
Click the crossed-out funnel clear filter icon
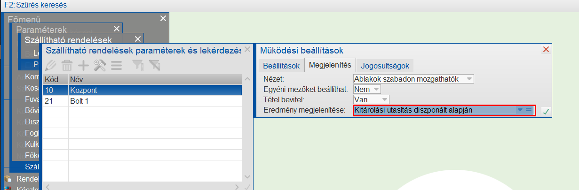pos(154,65)
